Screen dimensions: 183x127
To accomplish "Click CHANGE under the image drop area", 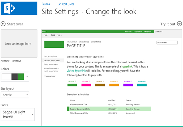I will tap(5, 61).
